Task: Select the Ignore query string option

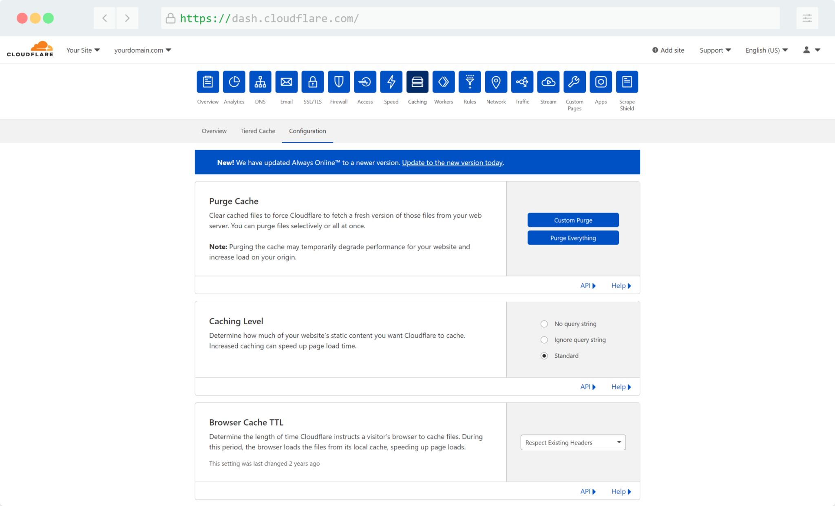Action: pos(544,340)
